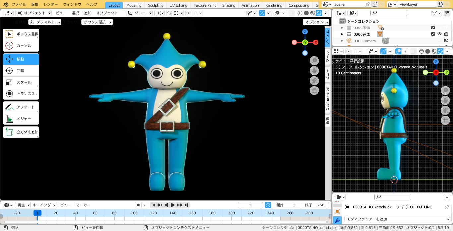Expand the 0000Camera collection
Image resolution: width=453 pixels, height=231 pixels.
point(342,41)
